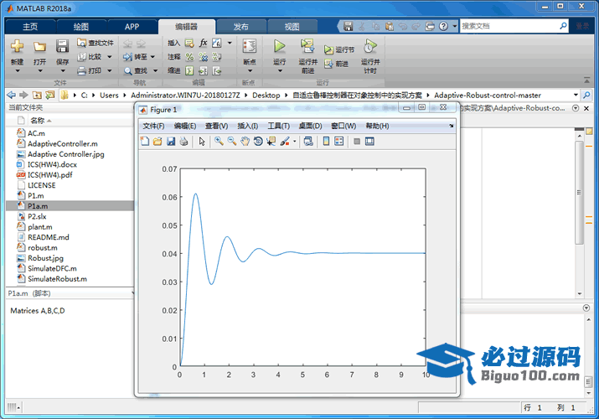Switch to the Home (主页) tab
Screen dimensions: 599x419
[x=30, y=27]
